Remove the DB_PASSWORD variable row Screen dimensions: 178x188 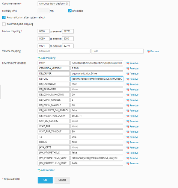(132, 89)
